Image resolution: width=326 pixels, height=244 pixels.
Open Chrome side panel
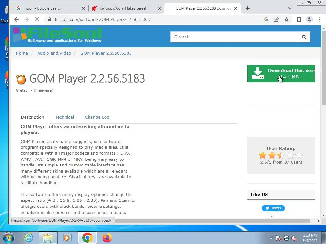click(x=299, y=19)
